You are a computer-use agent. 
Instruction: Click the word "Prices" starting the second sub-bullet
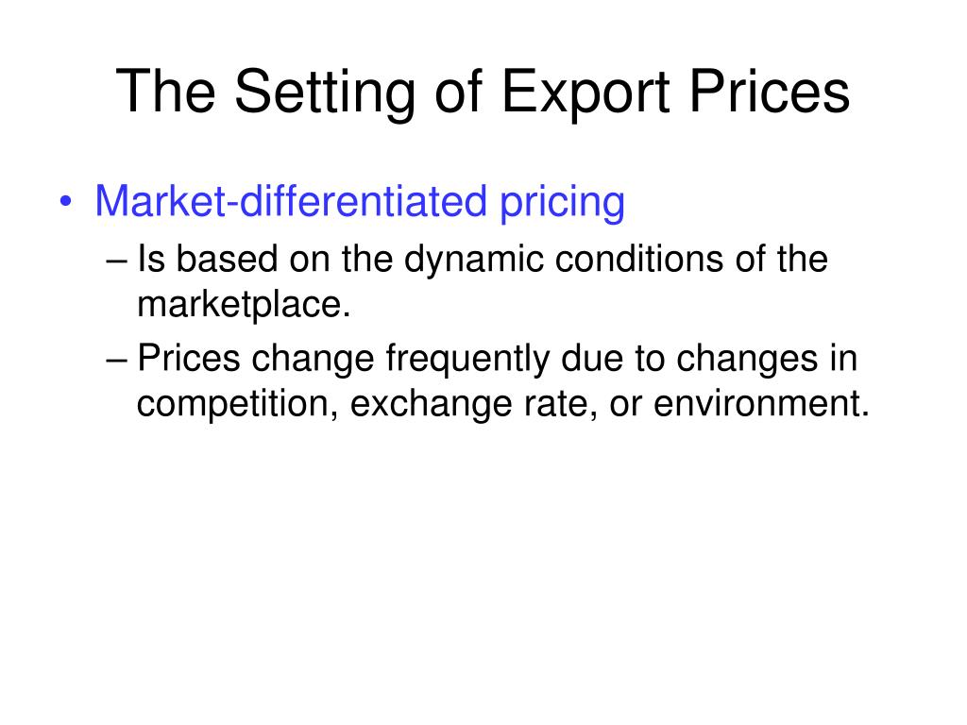tap(189, 359)
